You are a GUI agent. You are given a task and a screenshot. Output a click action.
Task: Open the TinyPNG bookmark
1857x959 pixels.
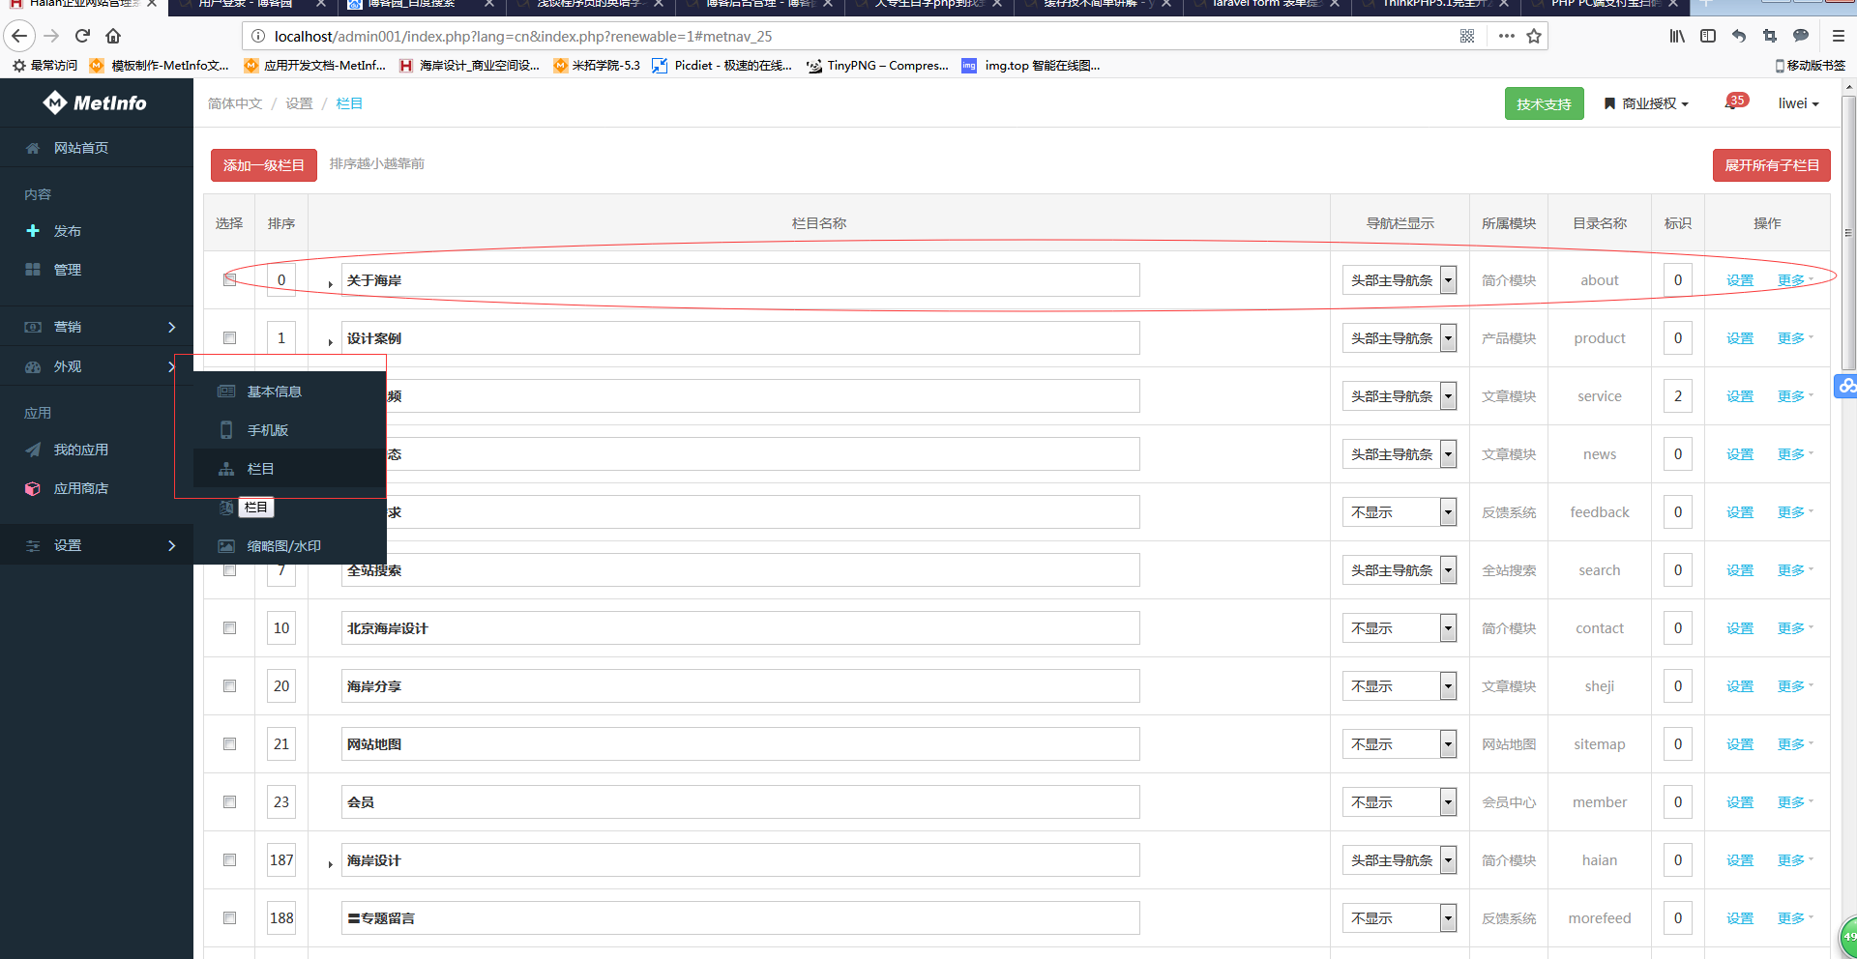(876, 66)
